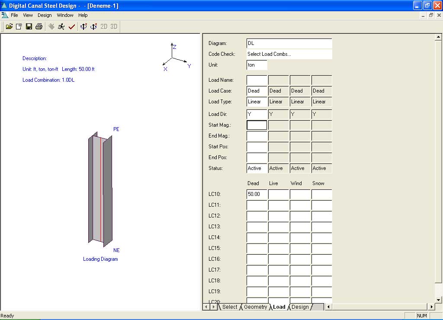Screen dimensions: 443x320
Task: Click the 'Loading Diagram' caption
Action: point(100,259)
